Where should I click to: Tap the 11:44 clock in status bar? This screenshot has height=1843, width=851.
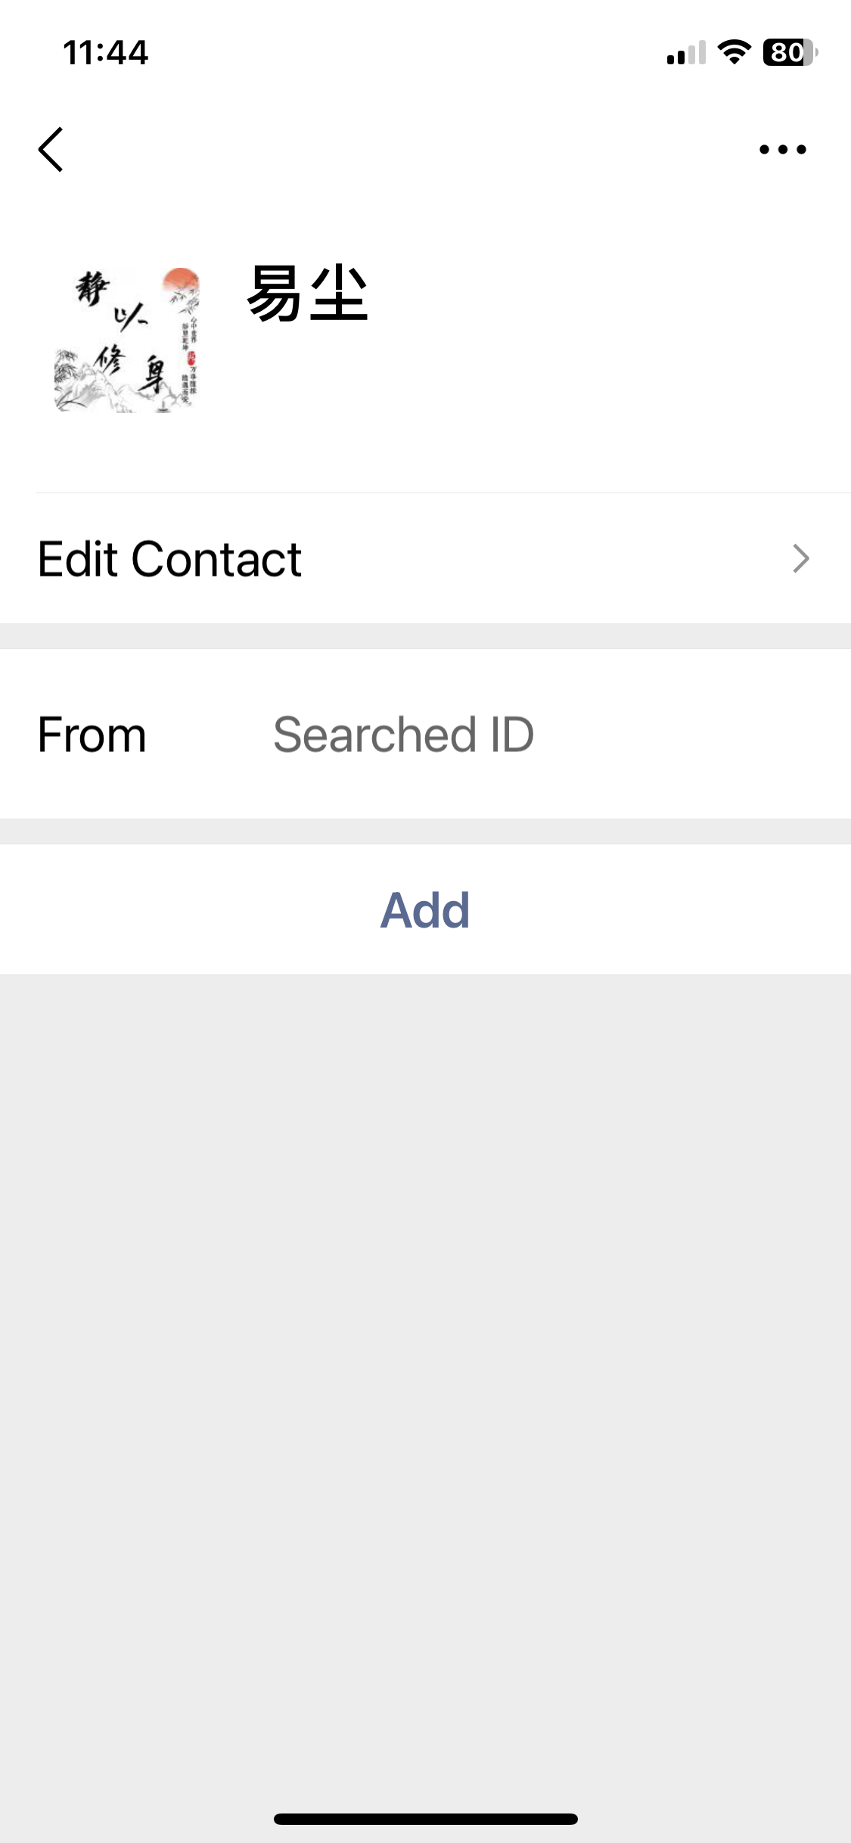click(105, 53)
